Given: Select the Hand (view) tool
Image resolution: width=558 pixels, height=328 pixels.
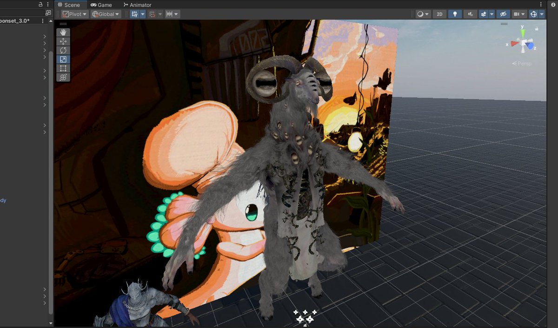Looking at the screenshot, I should pyautogui.click(x=63, y=33).
